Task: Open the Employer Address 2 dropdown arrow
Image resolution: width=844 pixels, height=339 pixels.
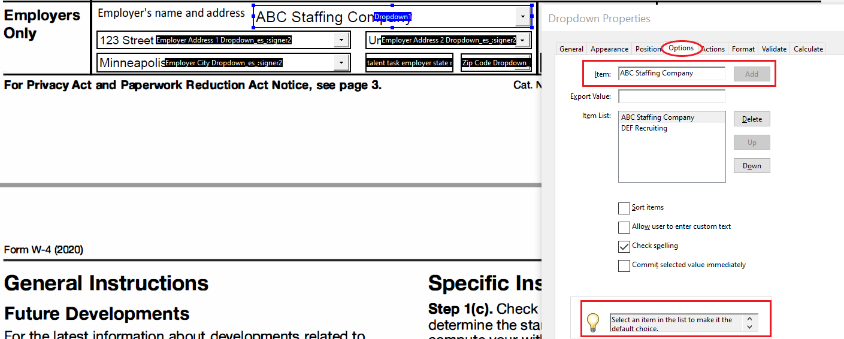Action: click(523, 40)
